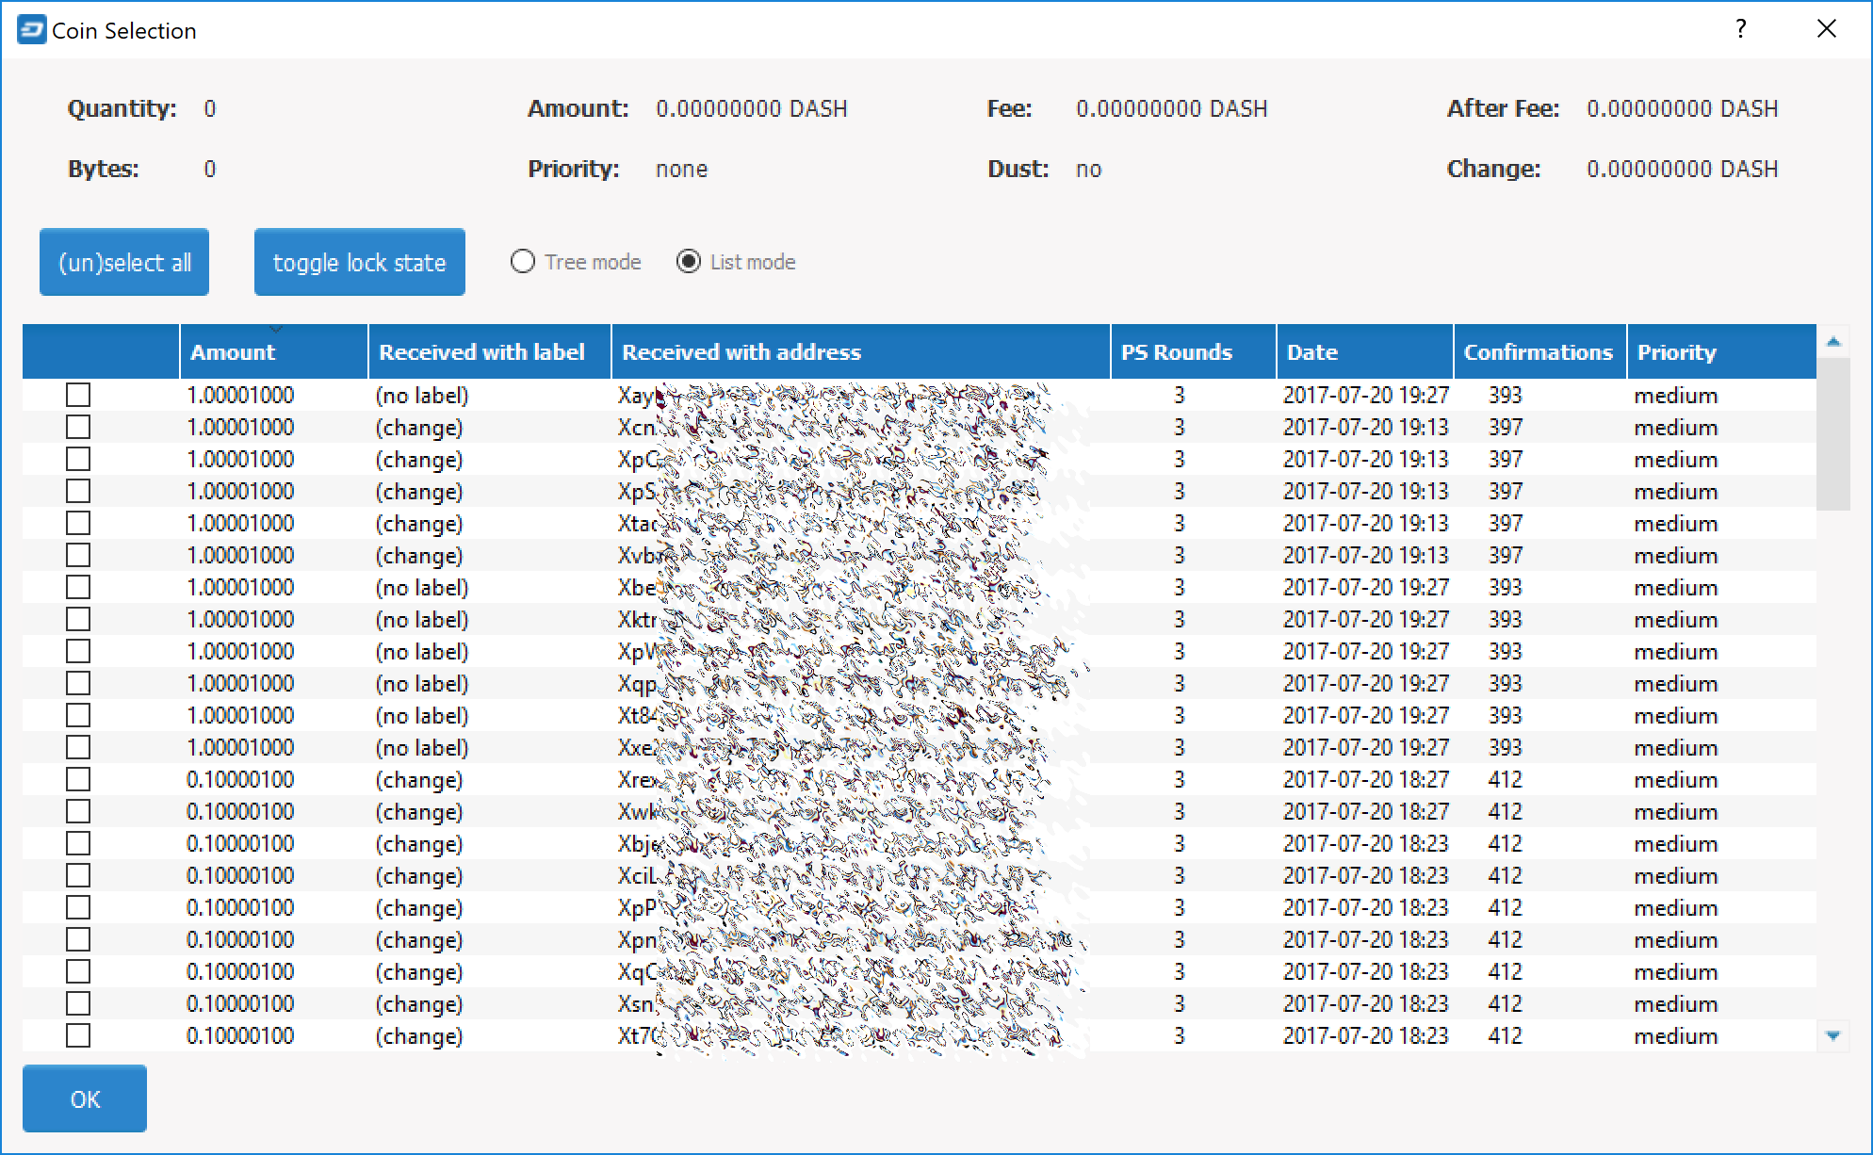Check the coin with address starting Xci
The height and width of the screenshot is (1155, 1873).
pos(78,875)
